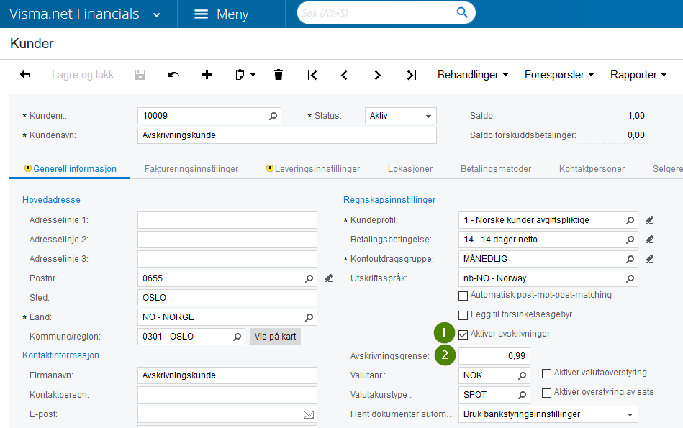Open Valutakurstype lookup magnifier

523,395
